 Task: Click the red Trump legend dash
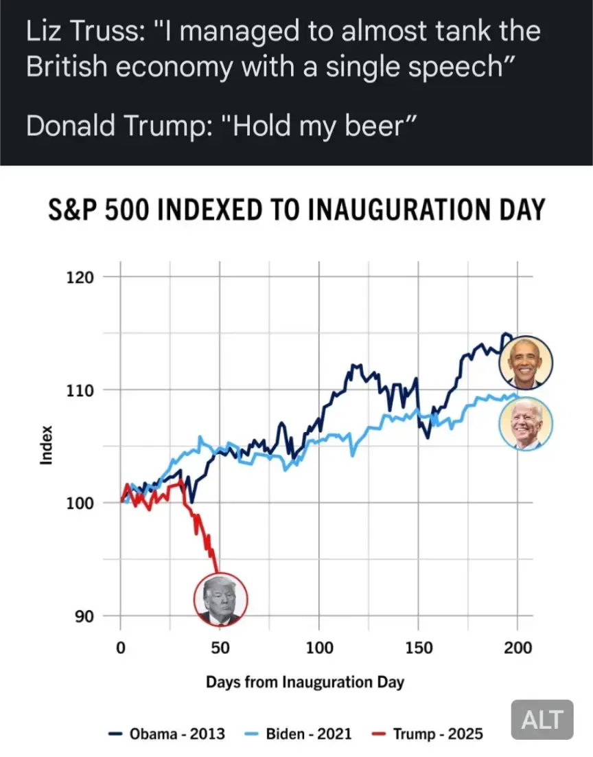click(x=379, y=734)
